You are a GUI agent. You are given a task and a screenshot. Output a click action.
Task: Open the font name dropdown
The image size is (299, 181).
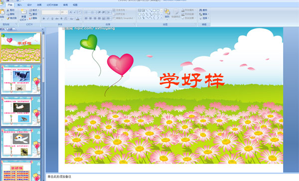click(x=58, y=12)
